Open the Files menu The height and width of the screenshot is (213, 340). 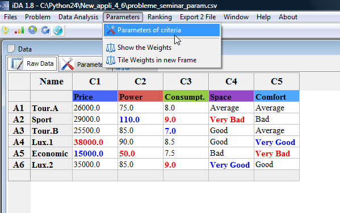click(10, 17)
